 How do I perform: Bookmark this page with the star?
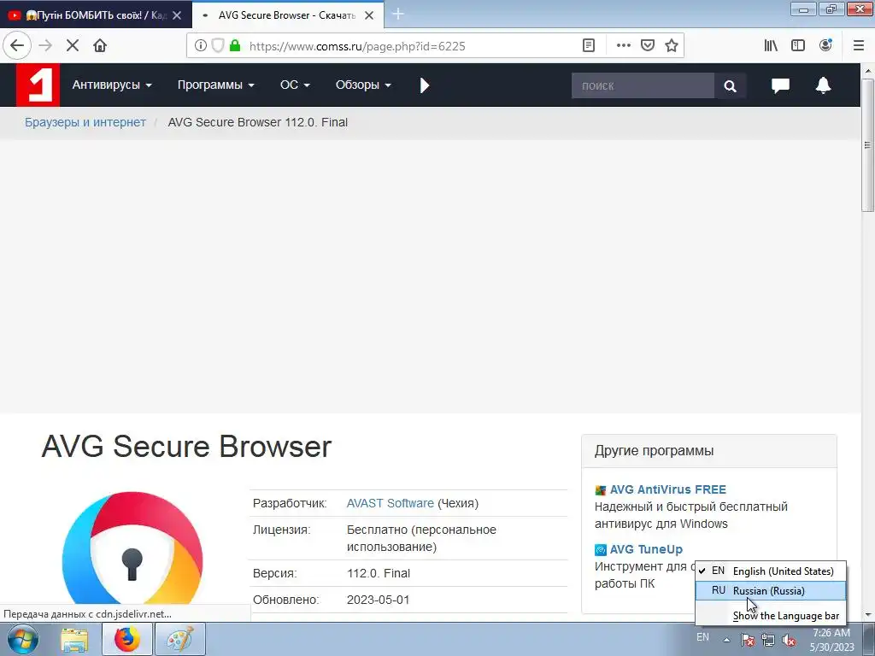click(672, 46)
